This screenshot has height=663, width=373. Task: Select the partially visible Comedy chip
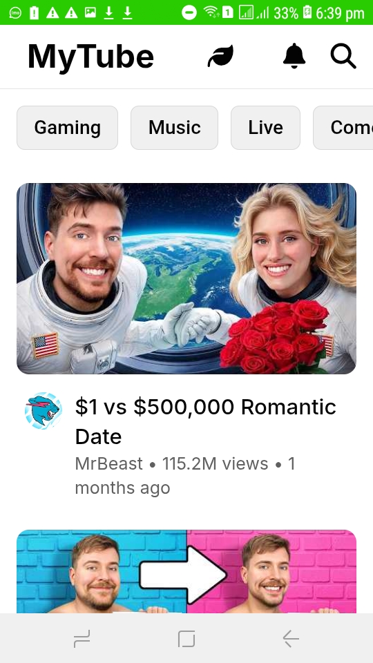click(x=343, y=128)
